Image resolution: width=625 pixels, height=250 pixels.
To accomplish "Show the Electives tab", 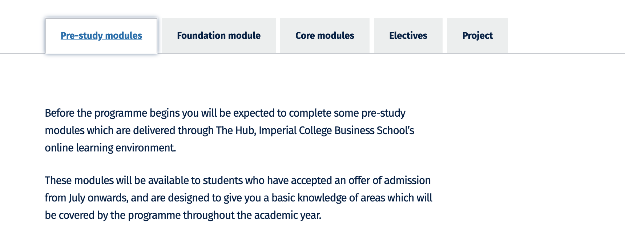I will coord(408,36).
